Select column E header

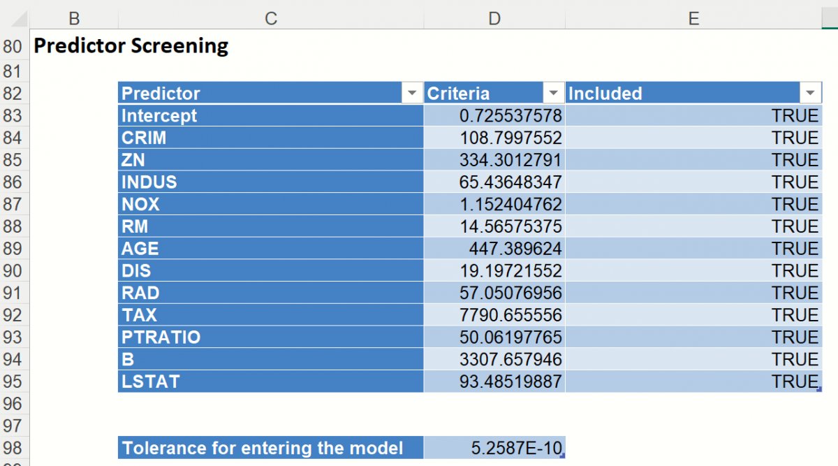pos(693,19)
